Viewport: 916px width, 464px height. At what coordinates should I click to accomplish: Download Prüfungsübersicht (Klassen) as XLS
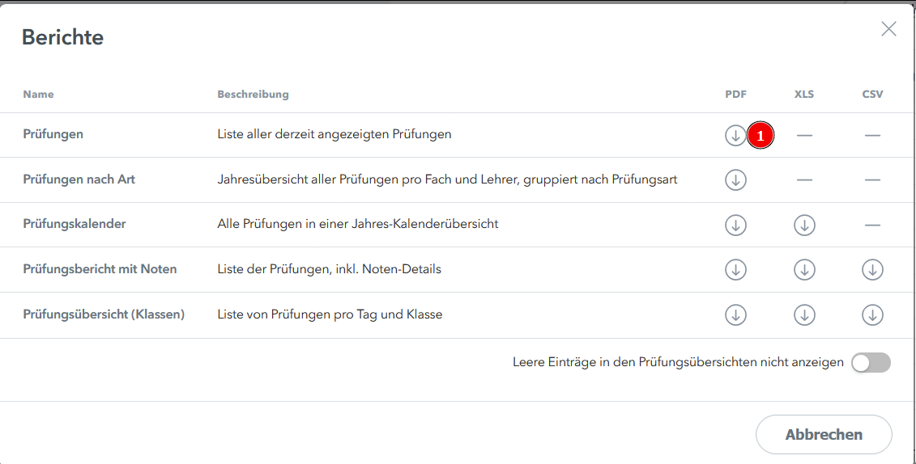(x=804, y=314)
